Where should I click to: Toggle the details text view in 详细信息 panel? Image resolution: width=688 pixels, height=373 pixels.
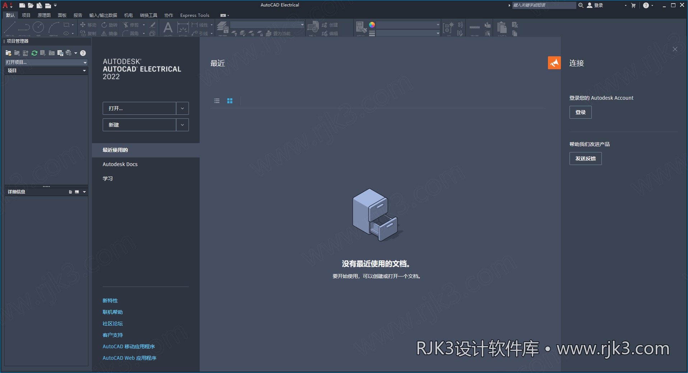click(x=70, y=192)
